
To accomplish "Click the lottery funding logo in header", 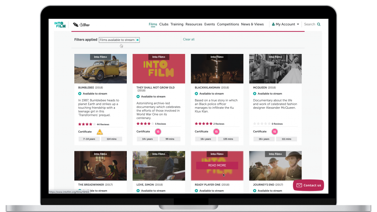I will click(x=82, y=25).
